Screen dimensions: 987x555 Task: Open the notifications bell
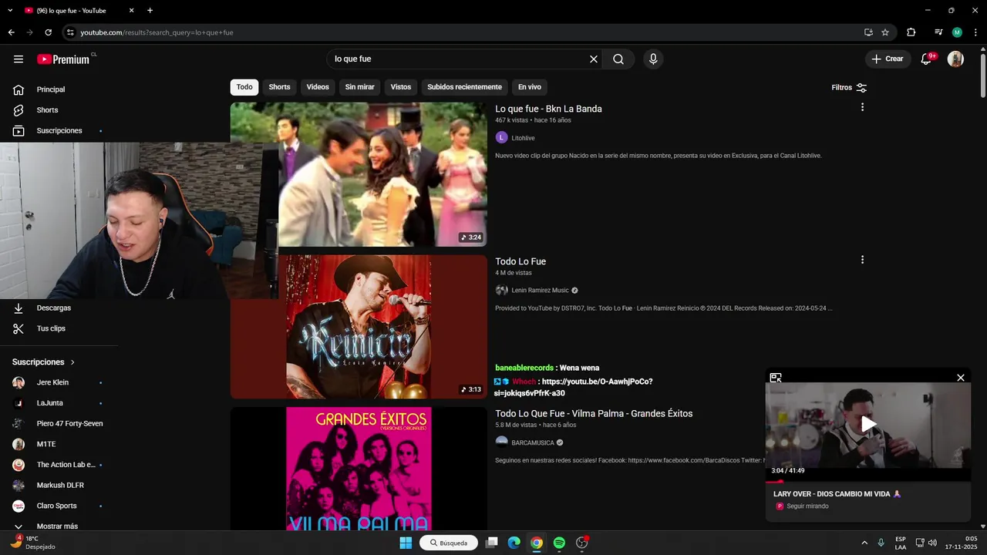(x=927, y=59)
